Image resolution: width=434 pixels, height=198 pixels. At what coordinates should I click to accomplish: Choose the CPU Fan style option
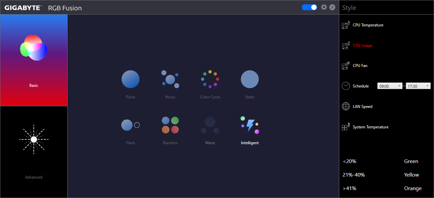[x=360, y=66]
